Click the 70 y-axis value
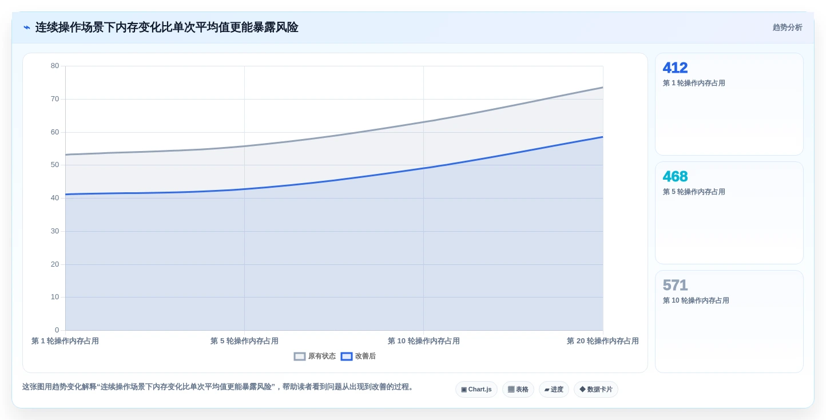This screenshot has width=826, height=420. 55,99
